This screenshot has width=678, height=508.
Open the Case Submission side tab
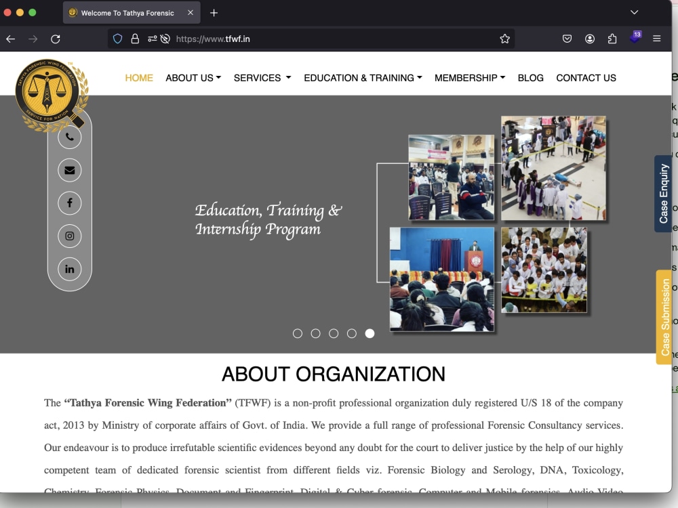point(663,318)
